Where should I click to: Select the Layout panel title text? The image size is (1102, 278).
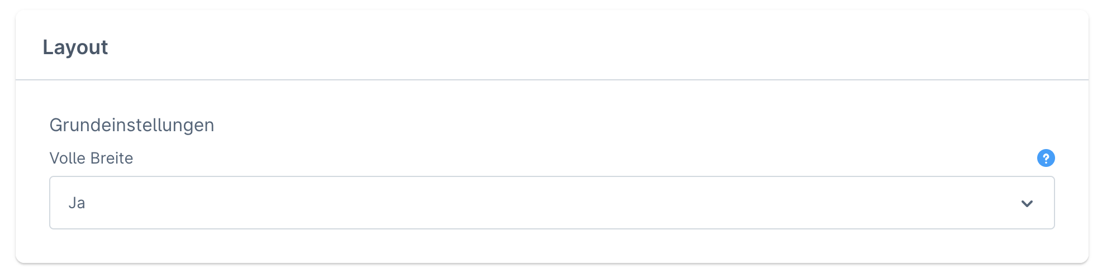point(75,47)
